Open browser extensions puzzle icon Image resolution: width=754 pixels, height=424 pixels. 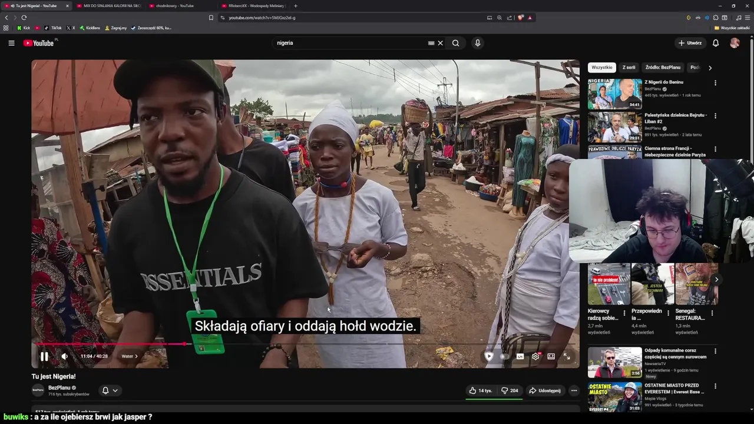tap(716, 18)
